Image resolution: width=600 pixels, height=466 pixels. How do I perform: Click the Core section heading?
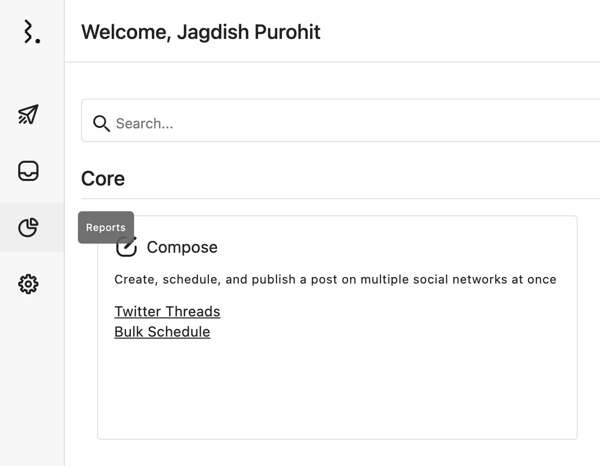click(103, 178)
